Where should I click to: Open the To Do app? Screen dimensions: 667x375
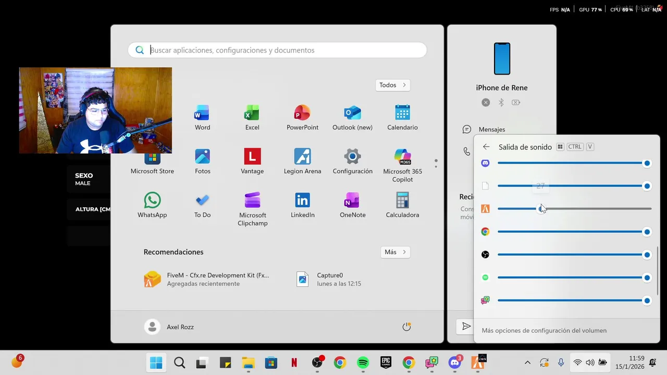202,205
